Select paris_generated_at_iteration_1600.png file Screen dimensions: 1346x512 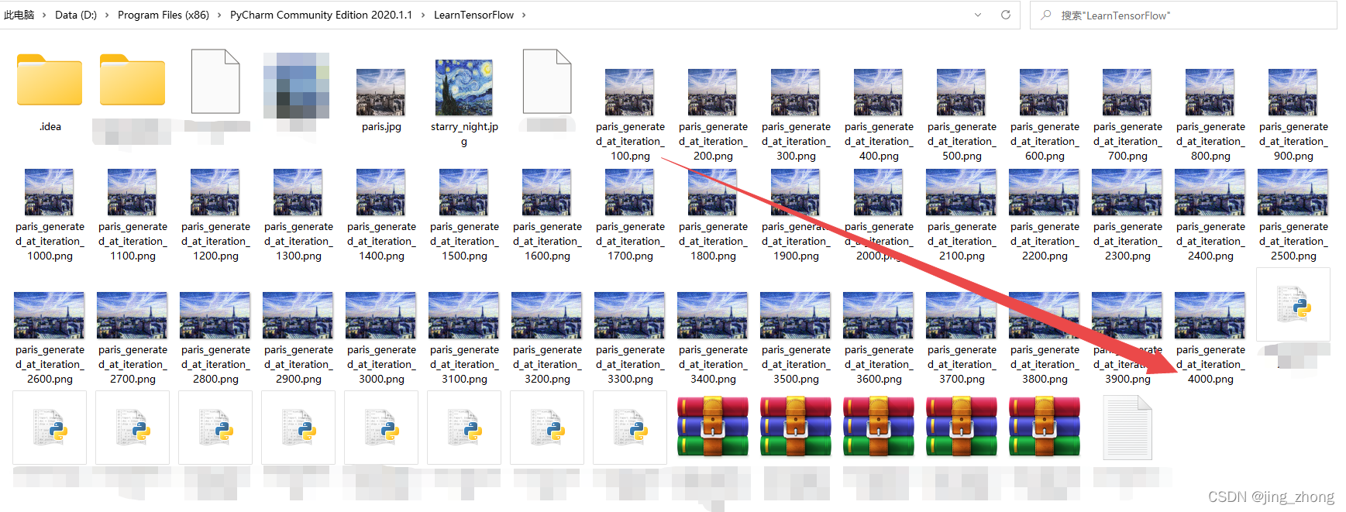coord(547,215)
